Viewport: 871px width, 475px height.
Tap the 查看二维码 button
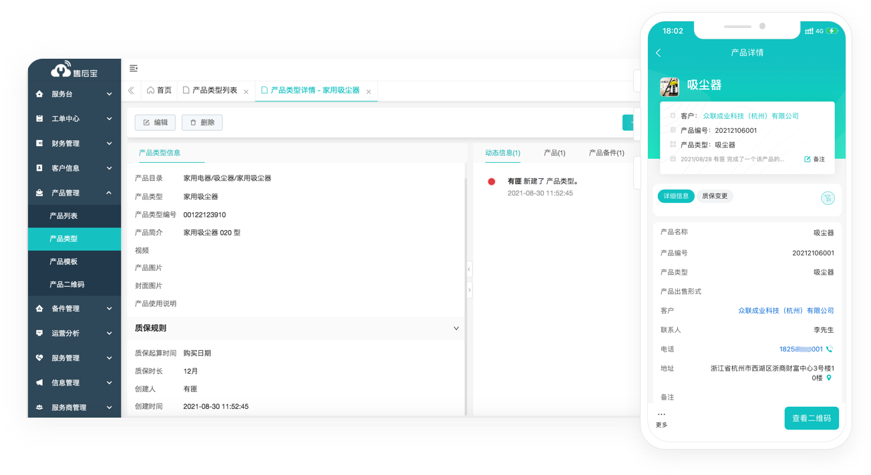pos(811,418)
